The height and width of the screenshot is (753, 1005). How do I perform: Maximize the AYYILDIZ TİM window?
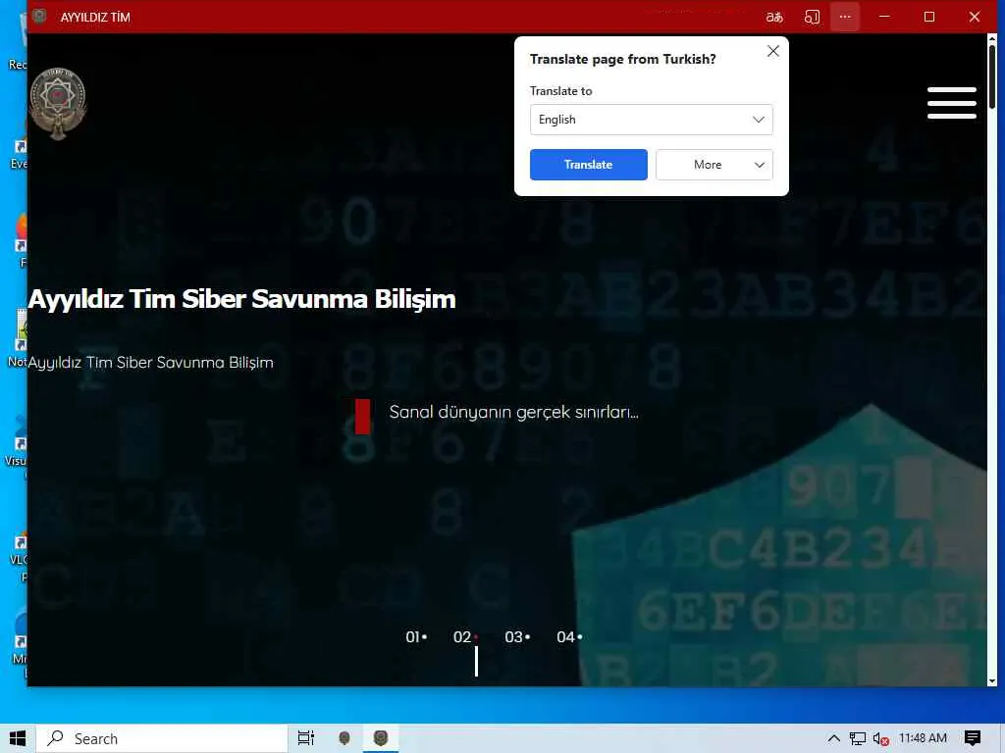coord(929,17)
